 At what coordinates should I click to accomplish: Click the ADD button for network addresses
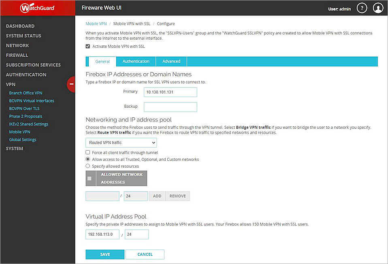[157, 196]
